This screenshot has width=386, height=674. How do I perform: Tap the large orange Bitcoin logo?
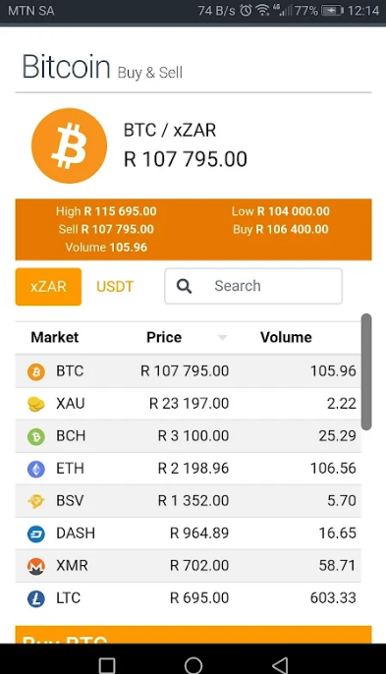point(69,145)
